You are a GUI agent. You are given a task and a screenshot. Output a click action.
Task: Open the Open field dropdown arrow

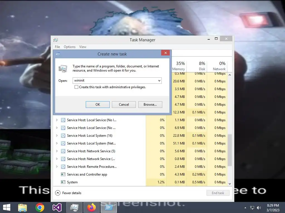click(159, 81)
